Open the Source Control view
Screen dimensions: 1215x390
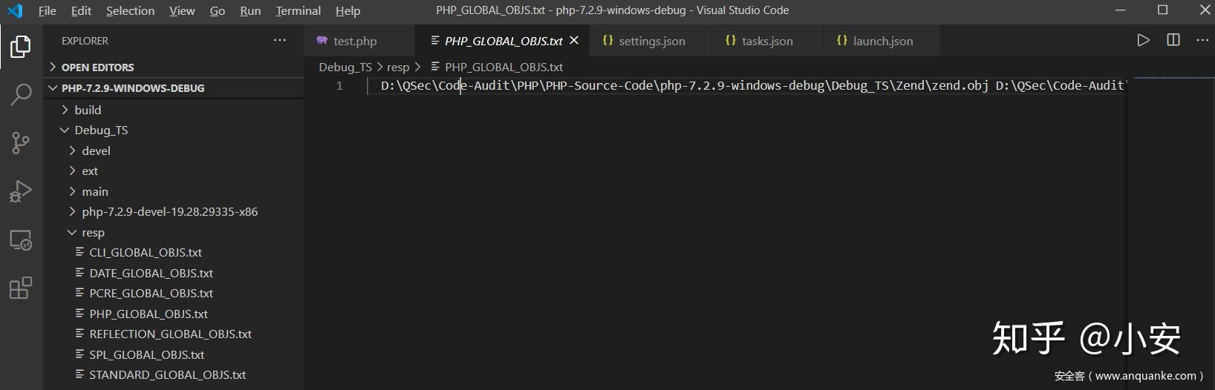(20, 142)
